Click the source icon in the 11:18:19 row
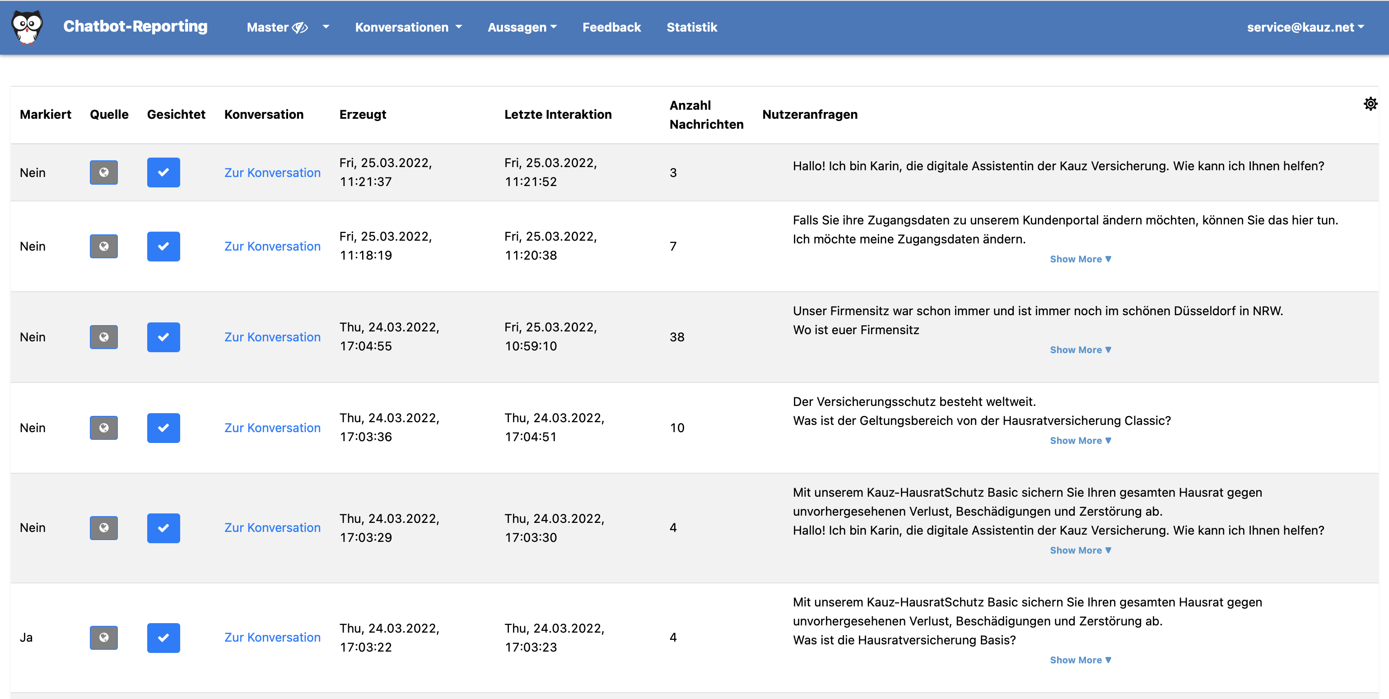Viewport: 1389px width, 699px height. coord(103,247)
